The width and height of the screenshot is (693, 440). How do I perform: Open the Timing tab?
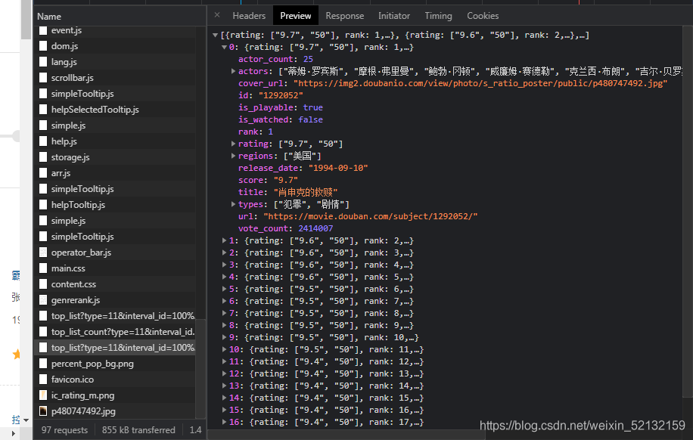438,16
